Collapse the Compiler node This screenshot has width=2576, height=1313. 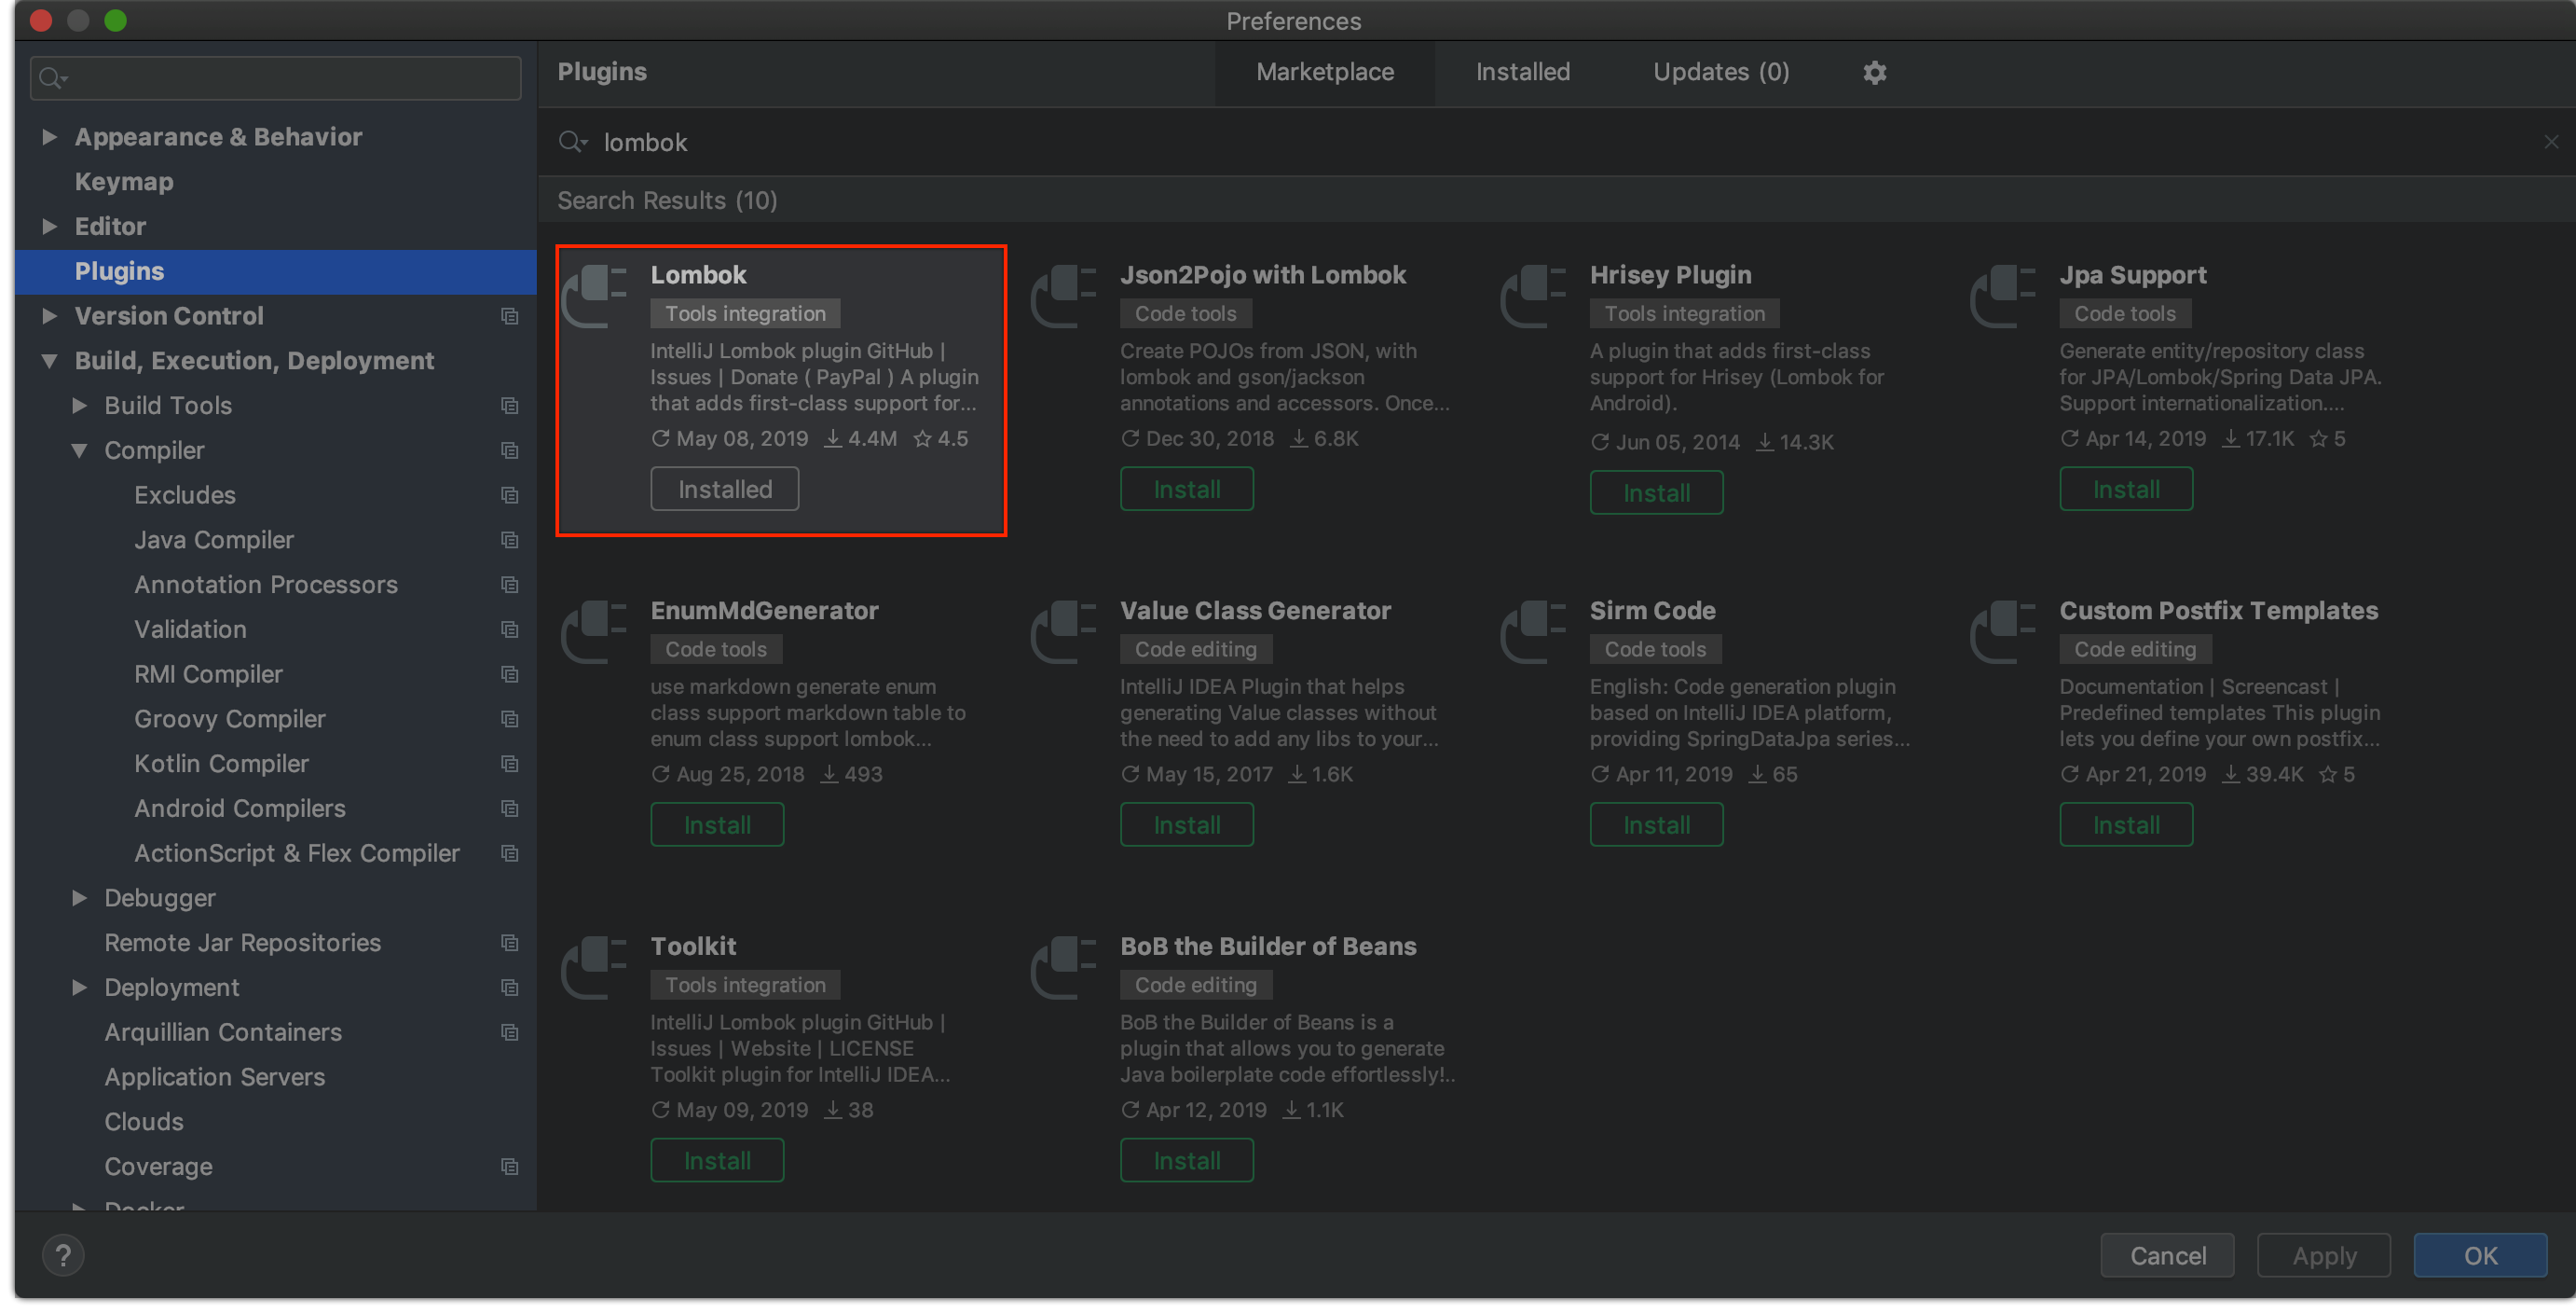click(79, 450)
